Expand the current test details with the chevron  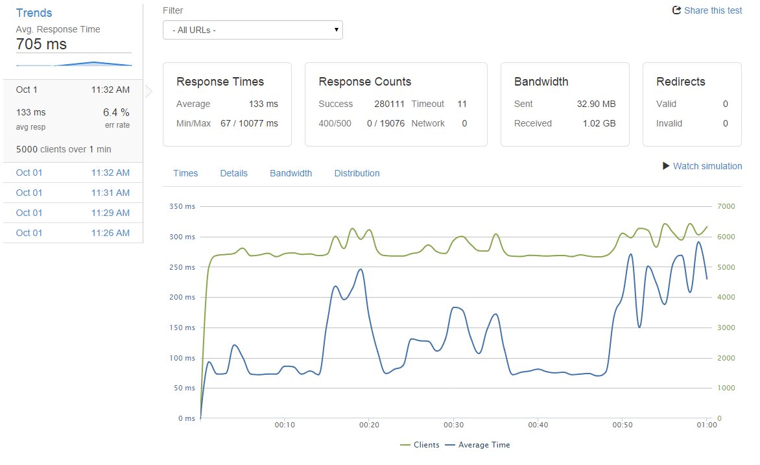click(x=148, y=92)
